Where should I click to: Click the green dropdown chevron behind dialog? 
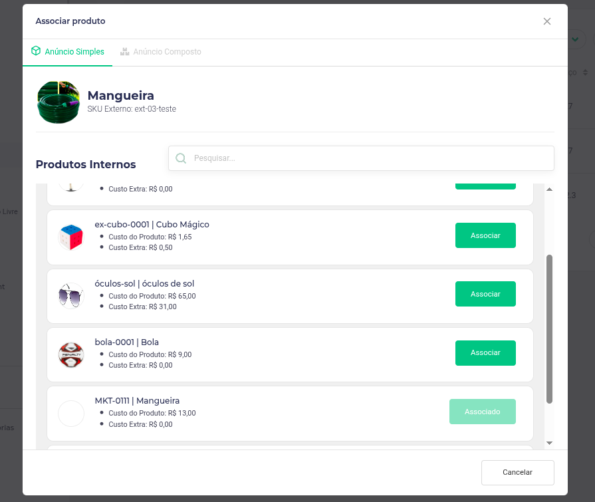click(575, 39)
